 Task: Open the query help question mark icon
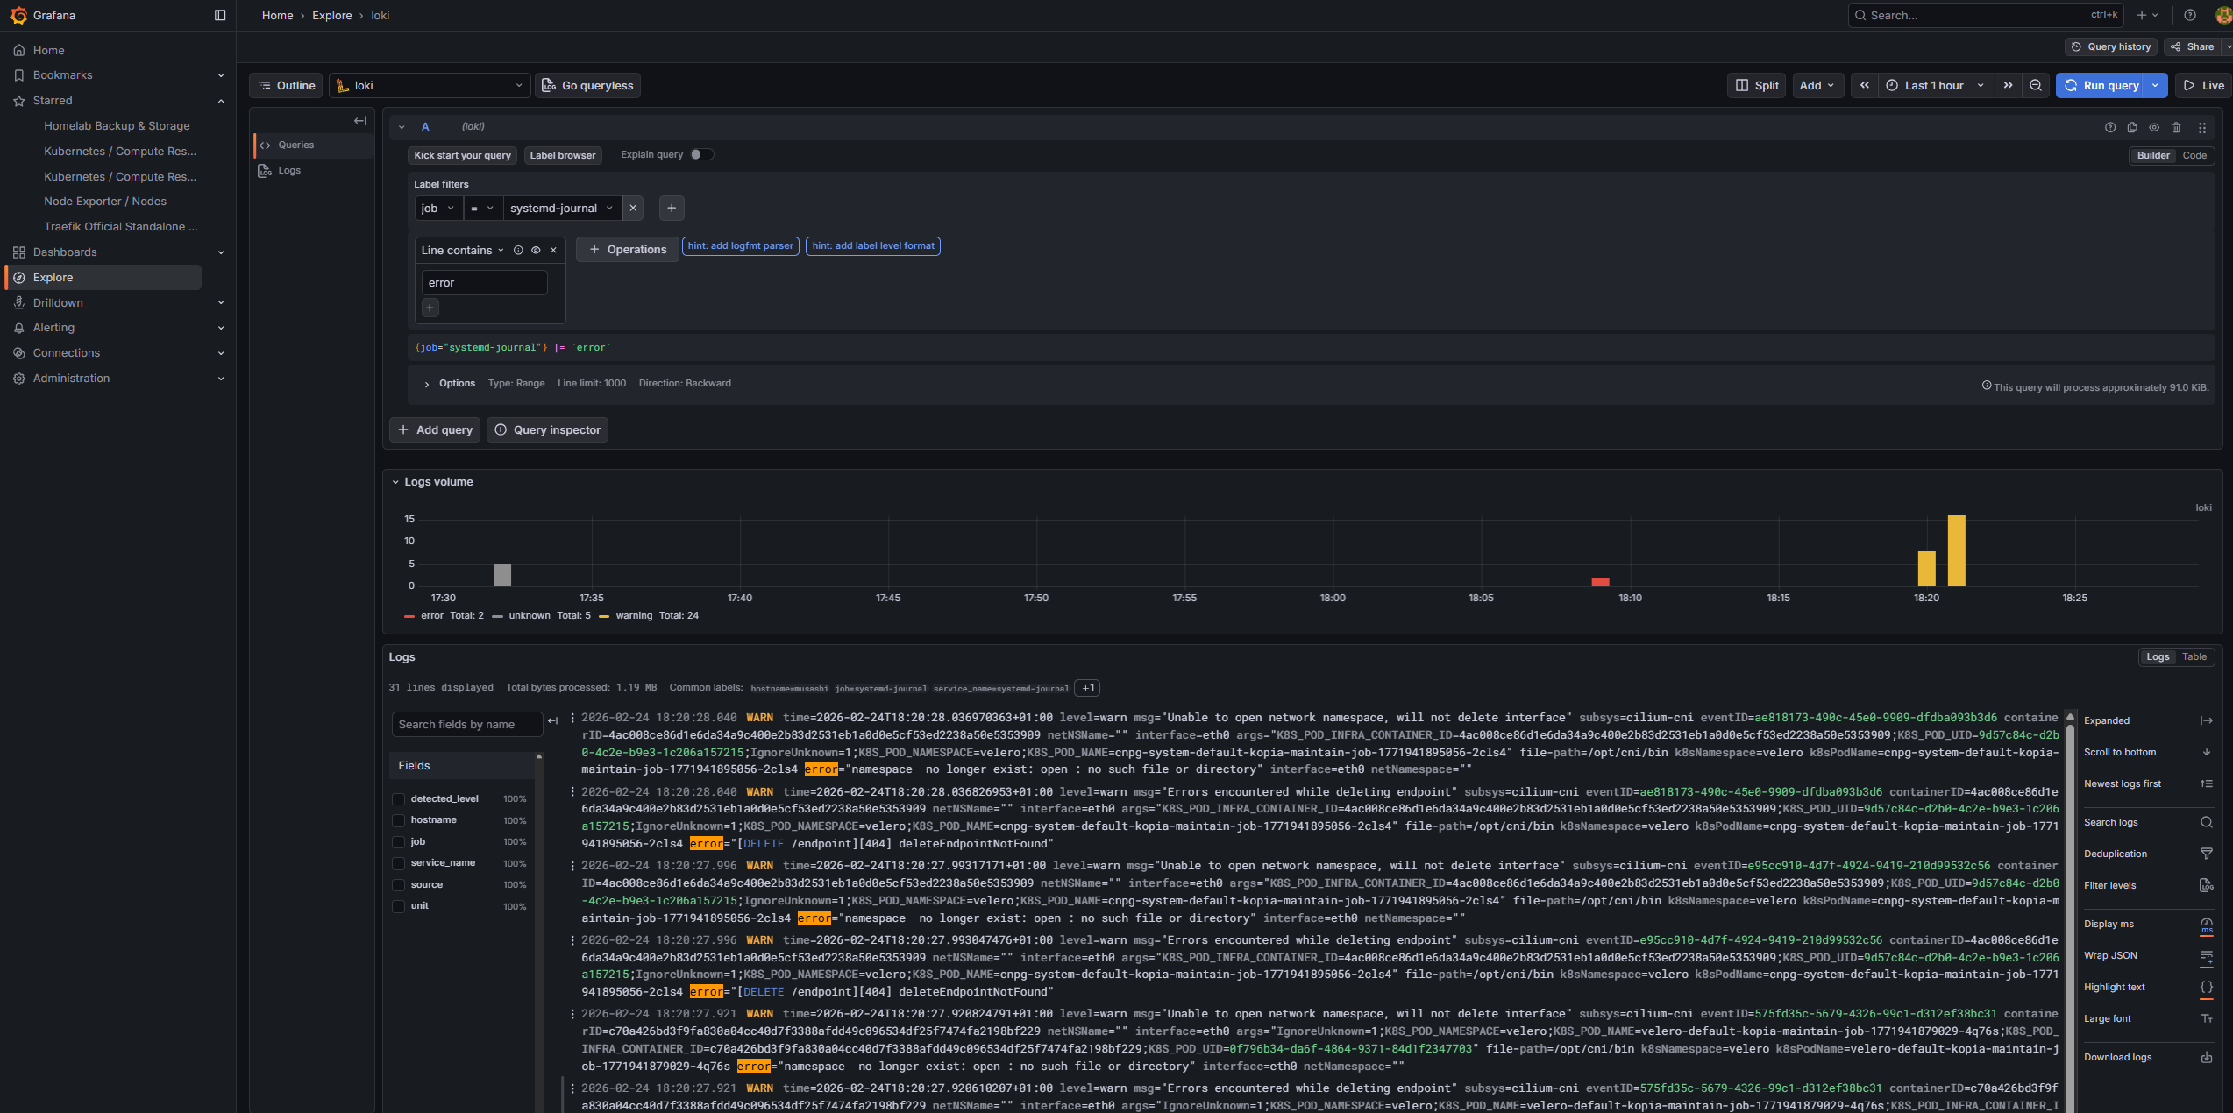point(2109,127)
